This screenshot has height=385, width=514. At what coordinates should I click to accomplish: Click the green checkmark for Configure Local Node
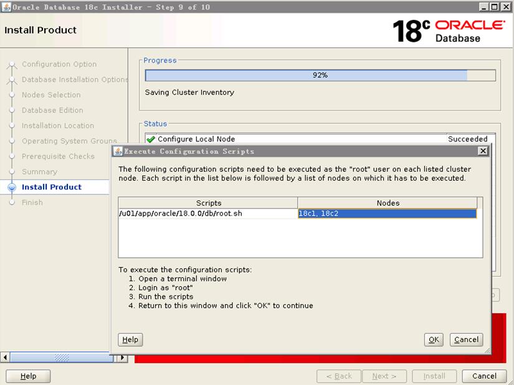(151, 140)
